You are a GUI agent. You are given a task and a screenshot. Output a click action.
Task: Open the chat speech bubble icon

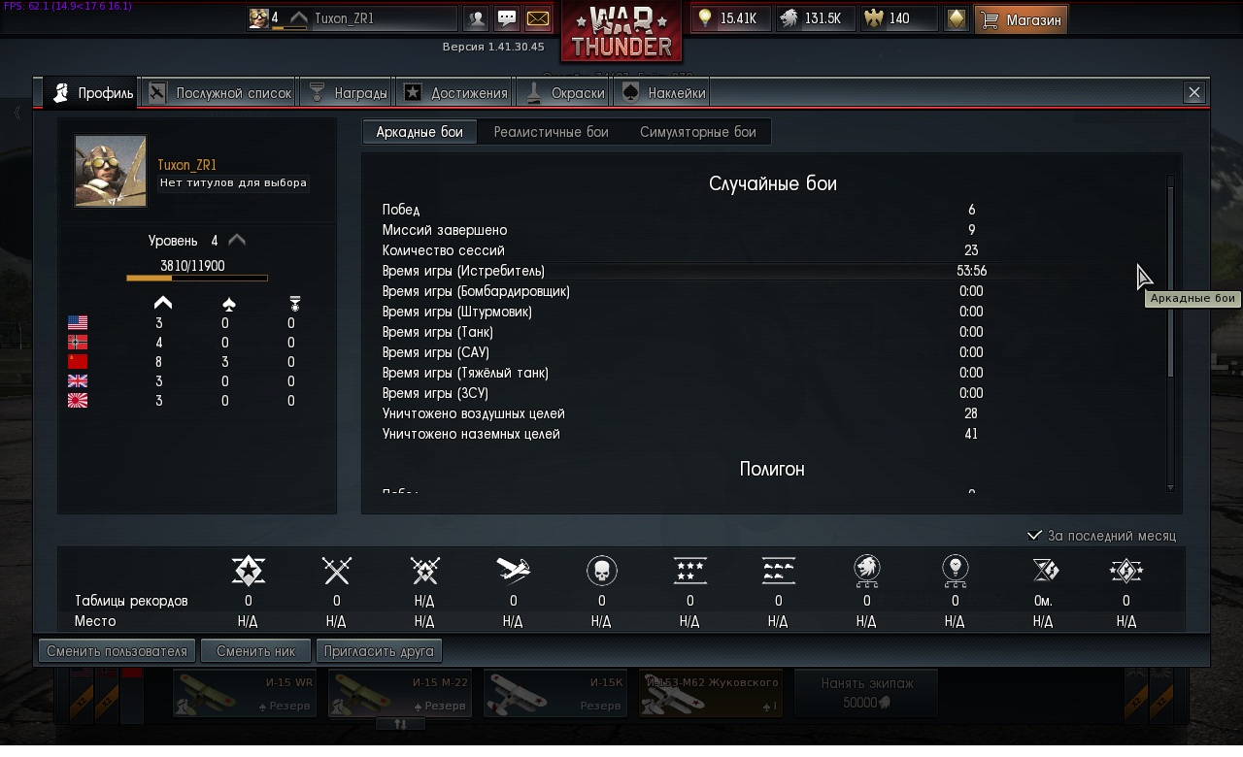click(507, 18)
